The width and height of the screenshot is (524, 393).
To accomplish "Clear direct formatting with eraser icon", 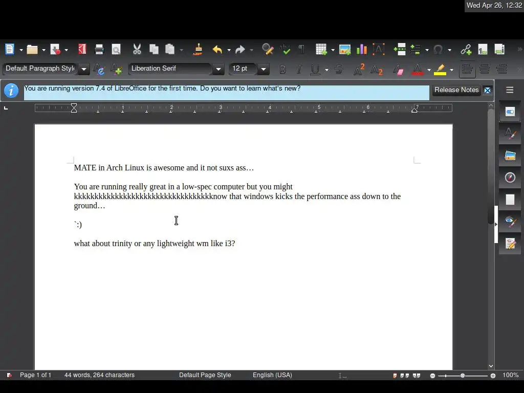I will pyautogui.click(x=398, y=69).
